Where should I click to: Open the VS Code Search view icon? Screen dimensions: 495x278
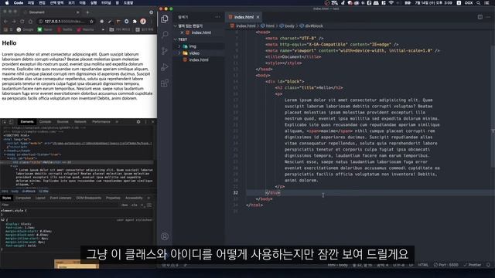(165, 34)
